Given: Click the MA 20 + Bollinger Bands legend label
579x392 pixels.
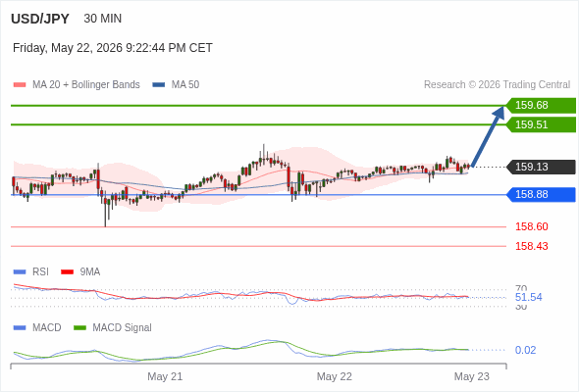Looking at the screenshot, I should tap(86, 85).
